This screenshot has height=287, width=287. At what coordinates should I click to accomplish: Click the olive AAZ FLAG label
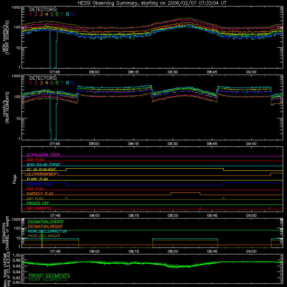click(35, 198)
